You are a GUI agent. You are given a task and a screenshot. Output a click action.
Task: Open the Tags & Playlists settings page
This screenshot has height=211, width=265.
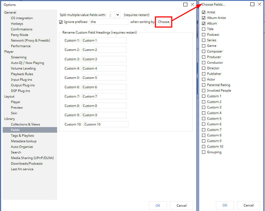pos(22,136)
